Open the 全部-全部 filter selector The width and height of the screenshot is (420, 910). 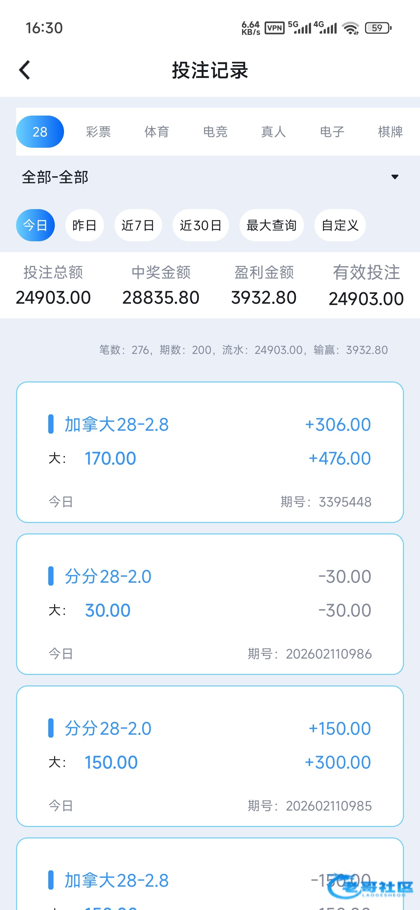tap(55, 177)
